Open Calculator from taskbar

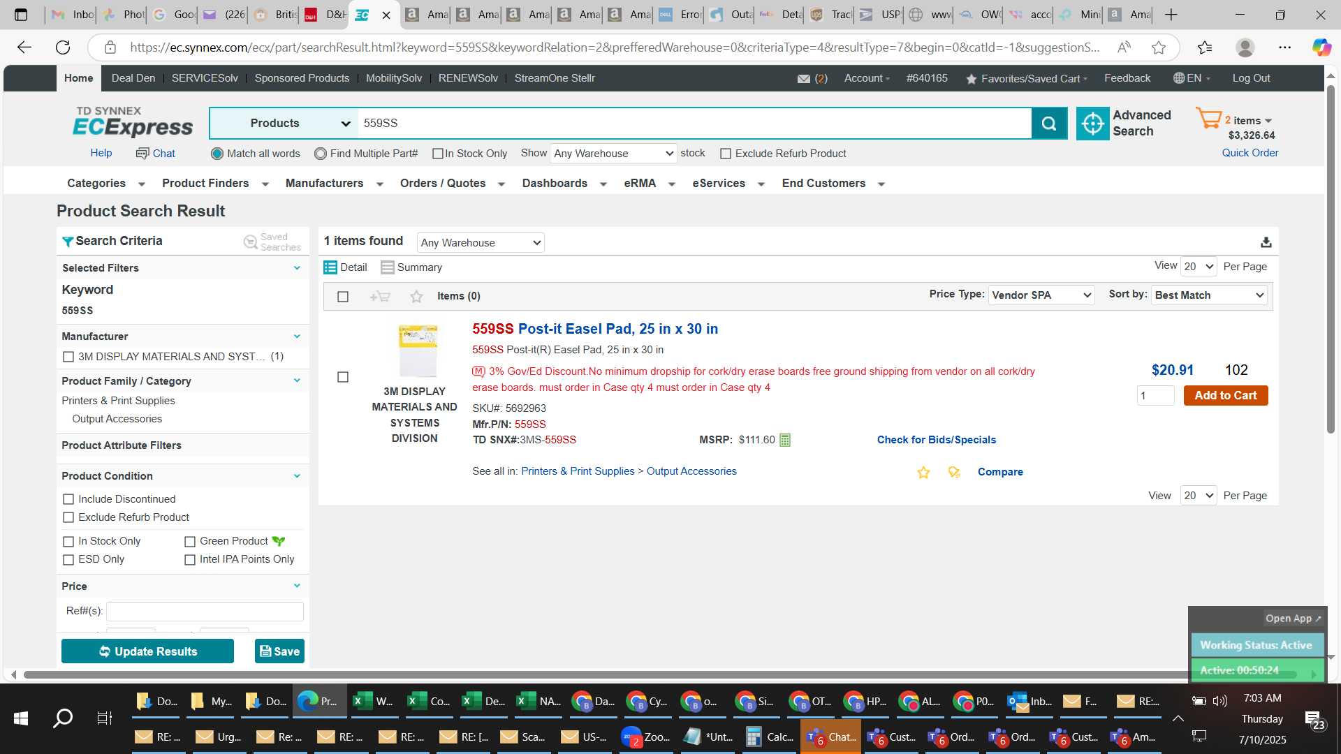click(770, 737)
